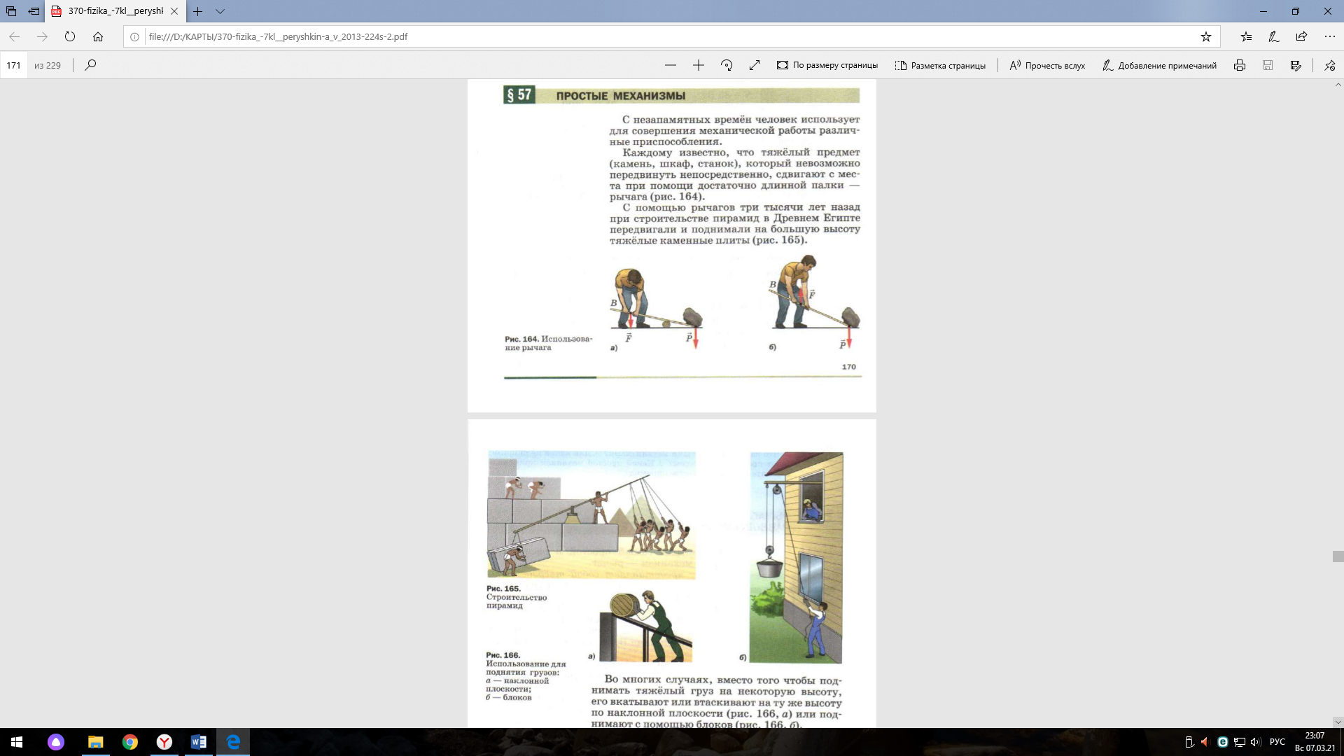
Task: Add page to favorites star
Action: pyautogui.click(x=1205, y=36)
